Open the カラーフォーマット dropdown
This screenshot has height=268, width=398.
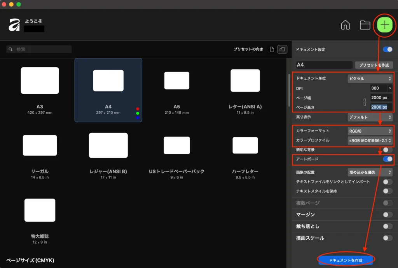[370, 131]
